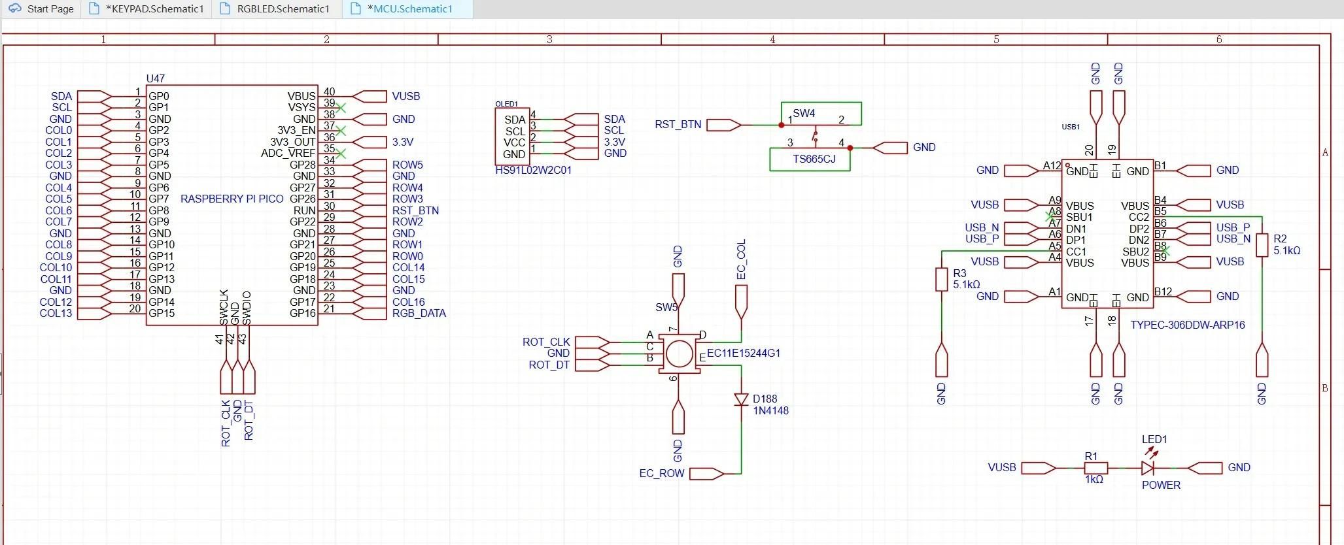
Task: Select the EC_COL net port above encoder
Action: [x=741, y=303]
